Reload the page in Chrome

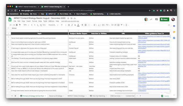[15, 10]
